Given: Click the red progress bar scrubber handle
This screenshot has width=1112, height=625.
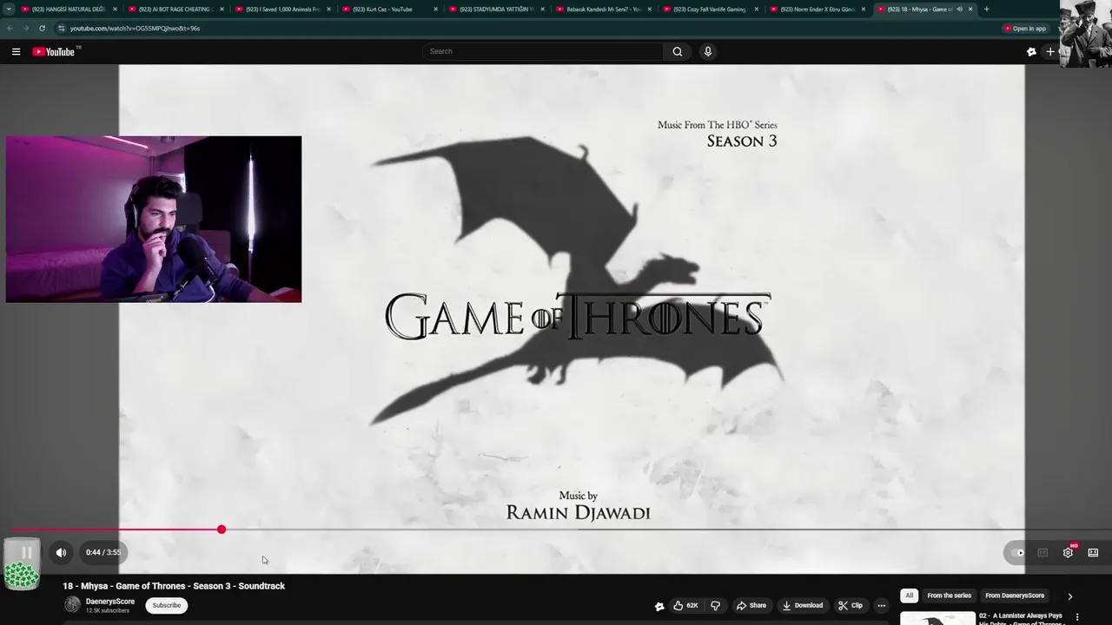Looking at the screenshot, I should pos(222,530).
